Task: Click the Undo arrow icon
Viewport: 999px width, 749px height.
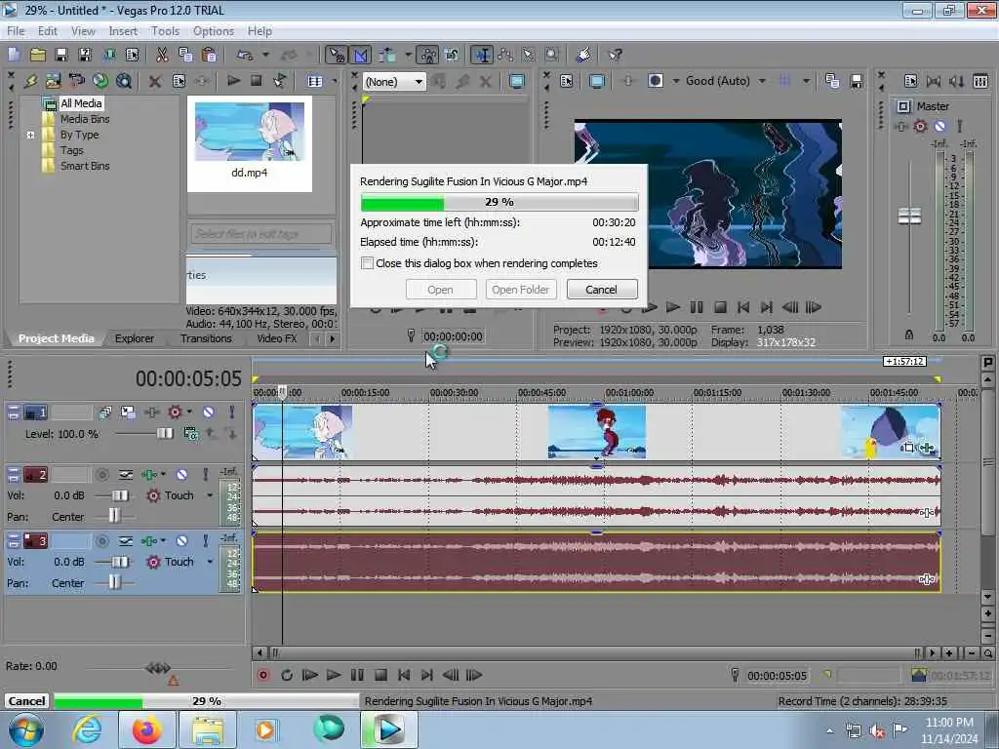Action: coord(245,55)
